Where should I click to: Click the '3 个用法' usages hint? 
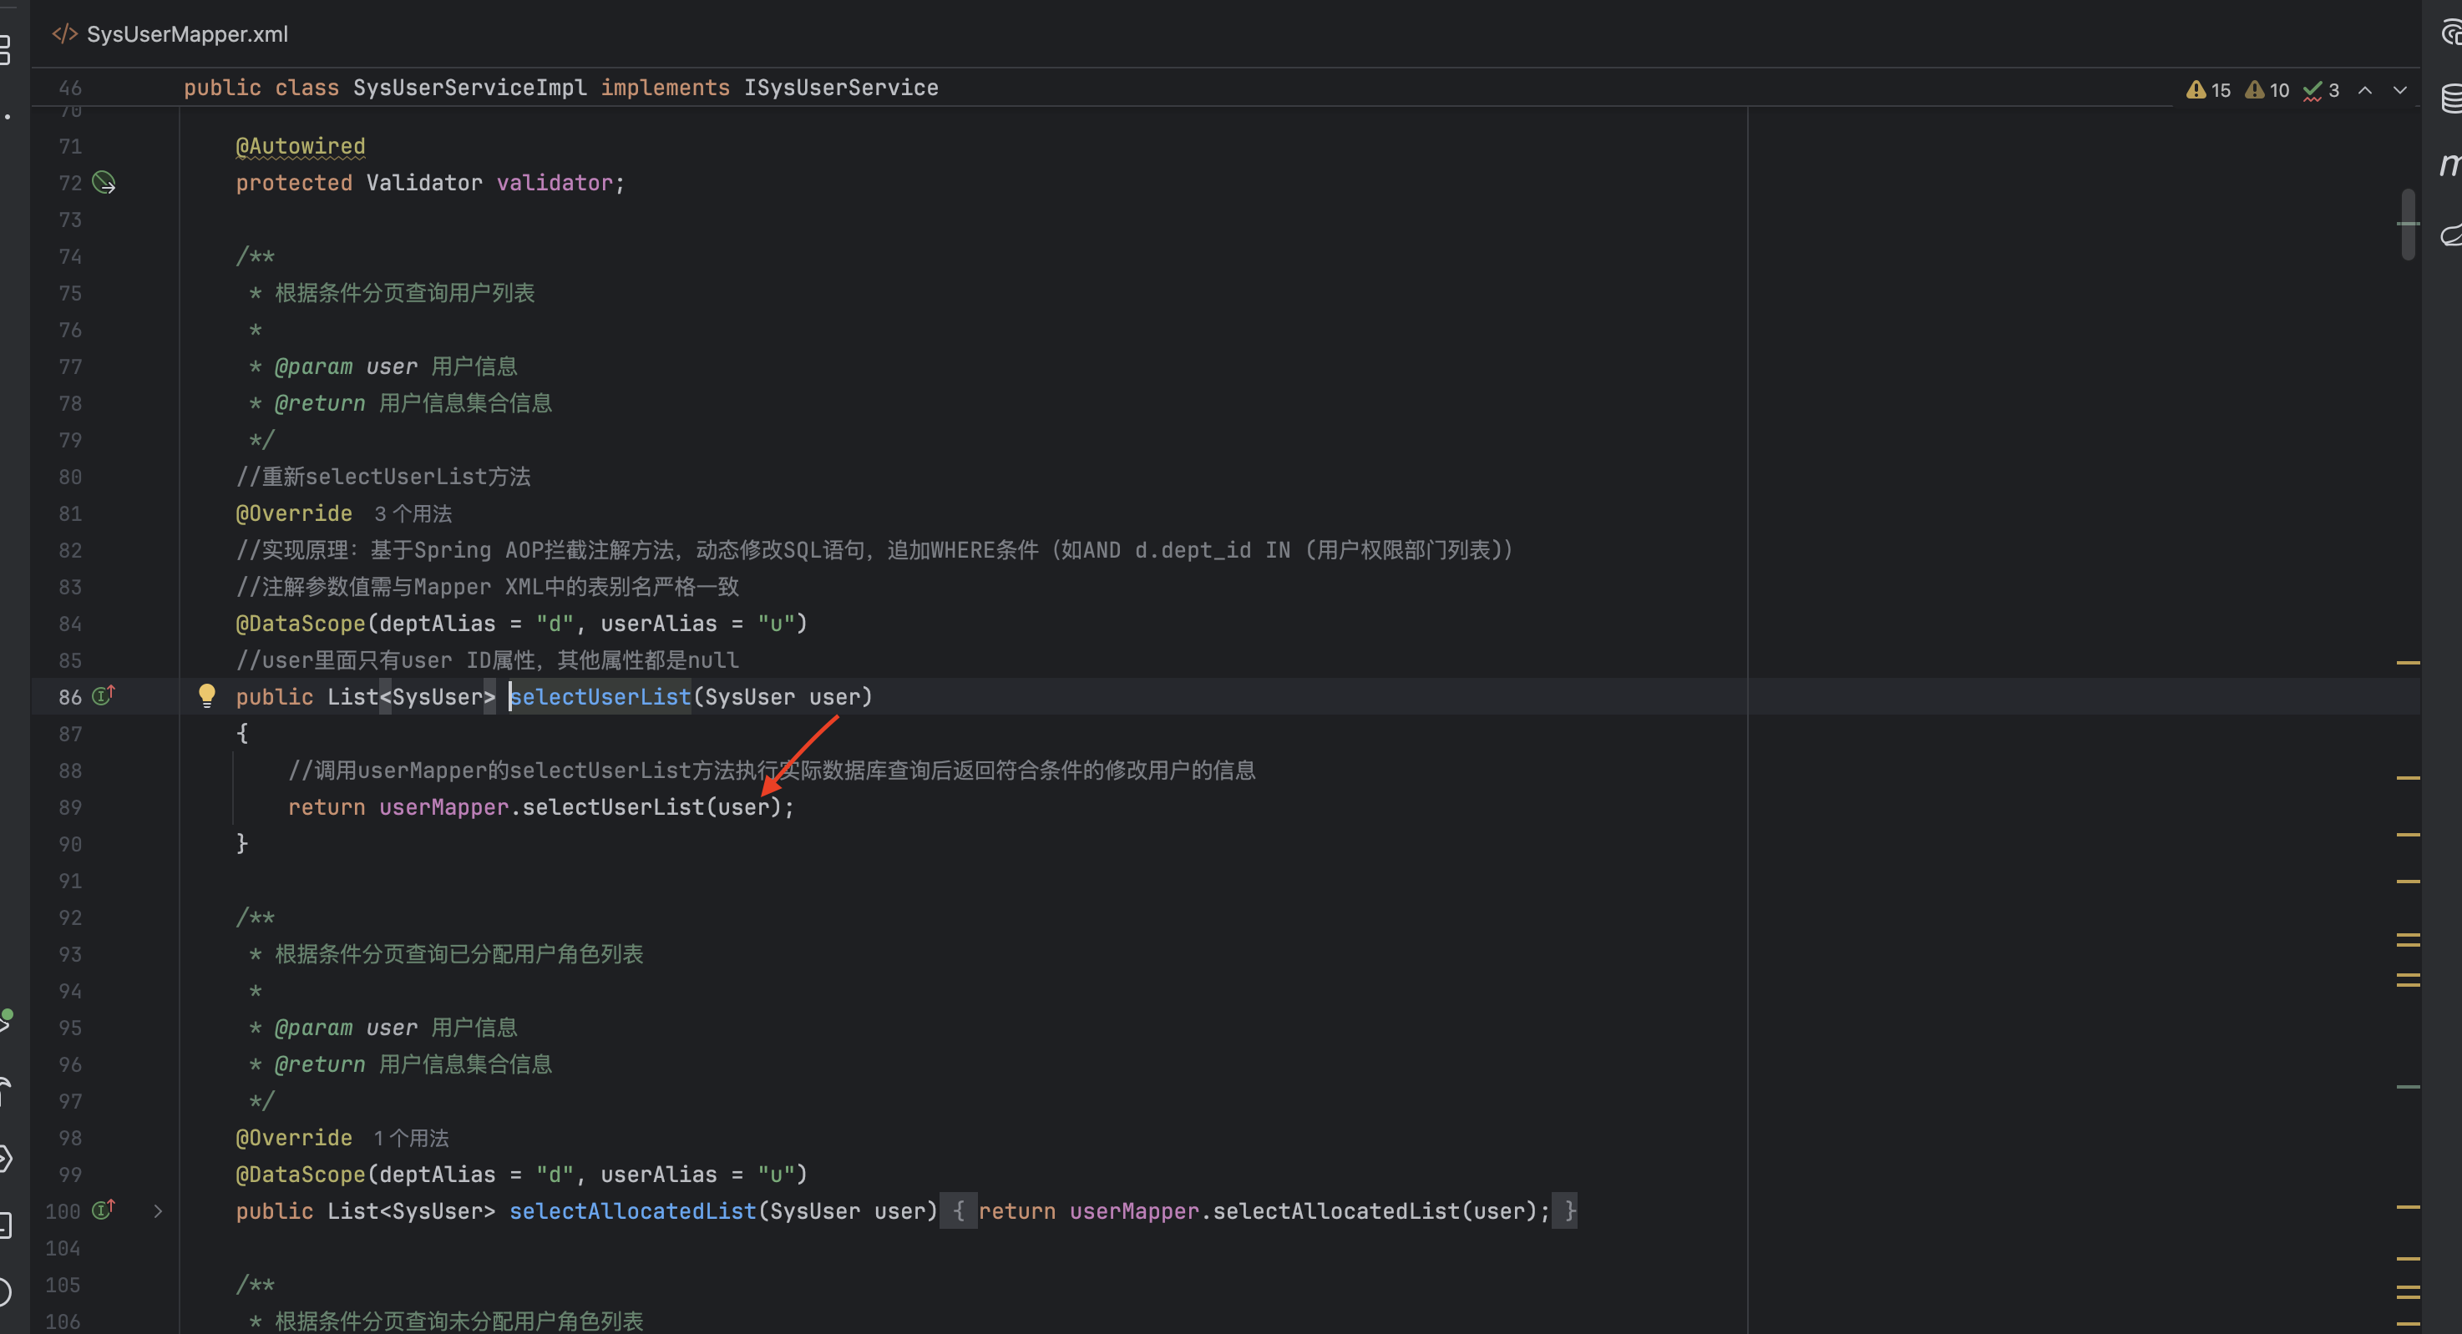pyautogui.click(x=413, y=514)
